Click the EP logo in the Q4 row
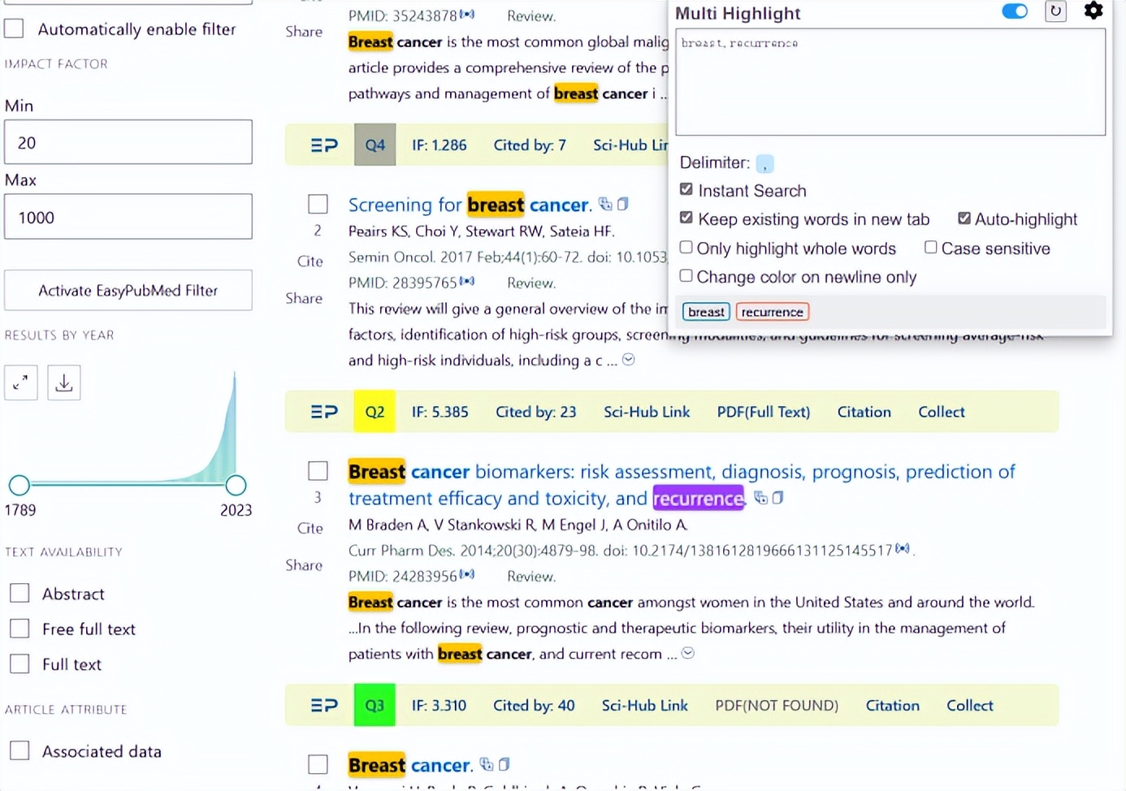 [x=324, y=145]
